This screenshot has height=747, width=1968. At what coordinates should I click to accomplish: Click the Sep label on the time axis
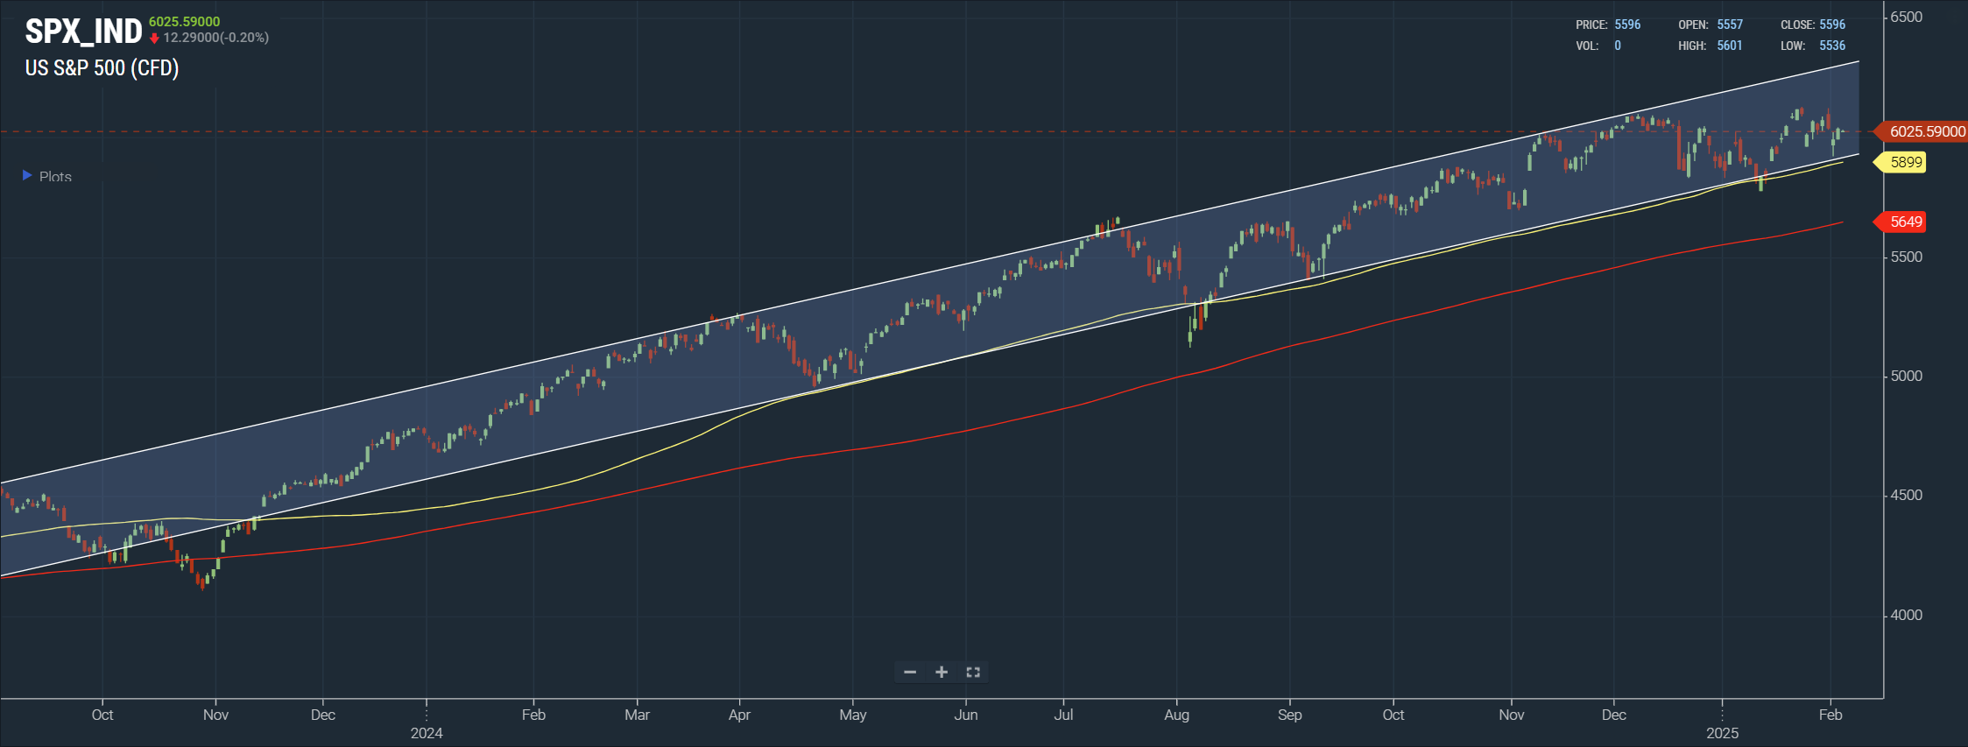(x=1289, y=715)
